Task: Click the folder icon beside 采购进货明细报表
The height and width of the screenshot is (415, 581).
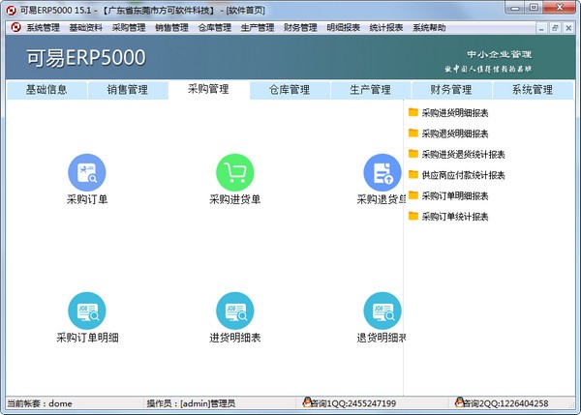Action: pyautogui.click(x=413, y=112)
